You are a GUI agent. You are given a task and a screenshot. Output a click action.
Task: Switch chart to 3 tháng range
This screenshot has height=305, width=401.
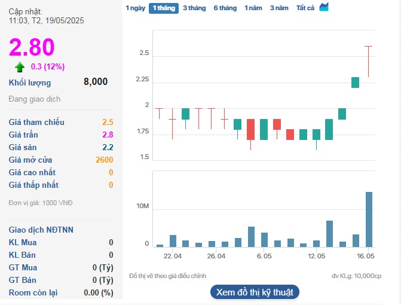(x=194, y=8)
